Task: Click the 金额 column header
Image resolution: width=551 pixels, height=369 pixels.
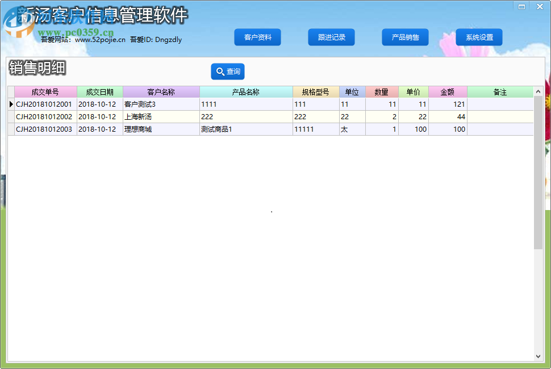Action: click(448, 91)
